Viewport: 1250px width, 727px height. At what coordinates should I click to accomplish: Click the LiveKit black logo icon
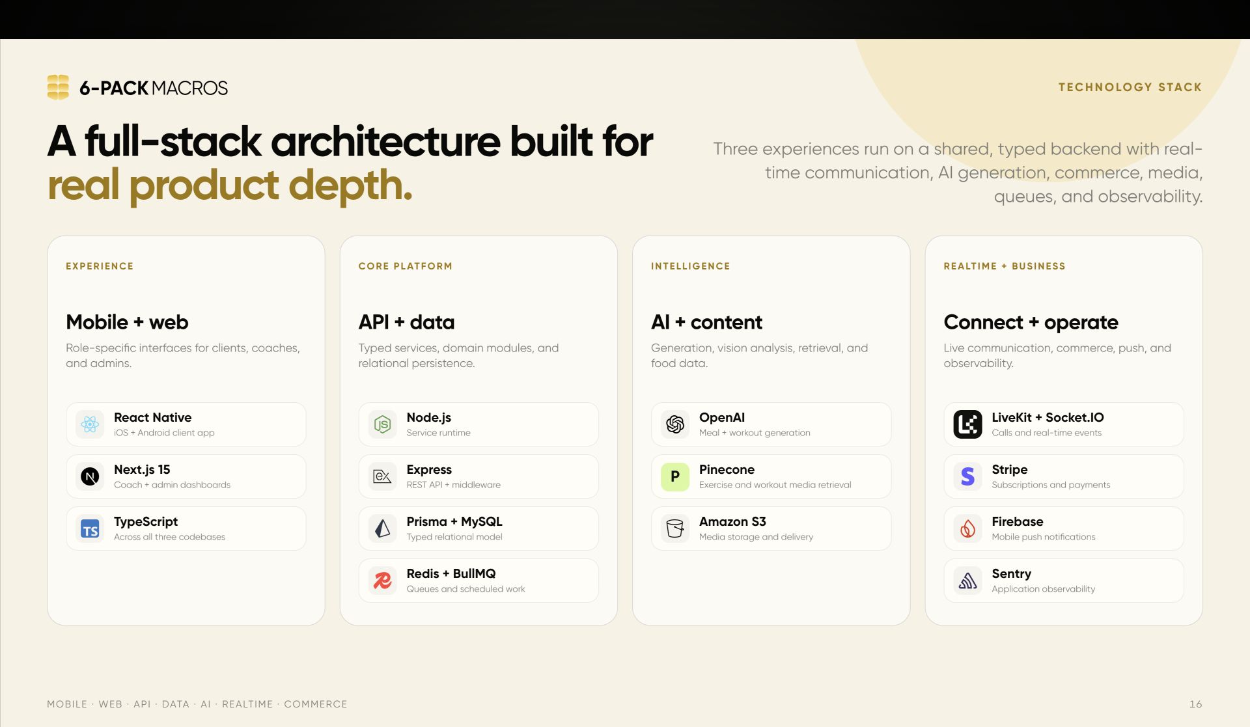point(967,424)
